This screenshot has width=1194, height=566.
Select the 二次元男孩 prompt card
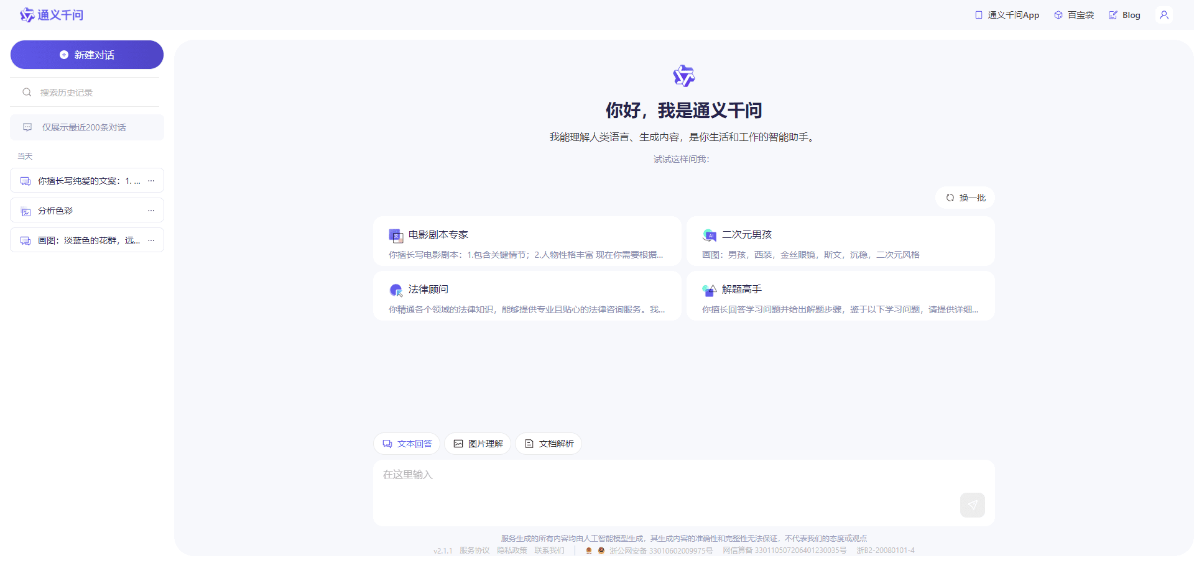coord(841,242)
